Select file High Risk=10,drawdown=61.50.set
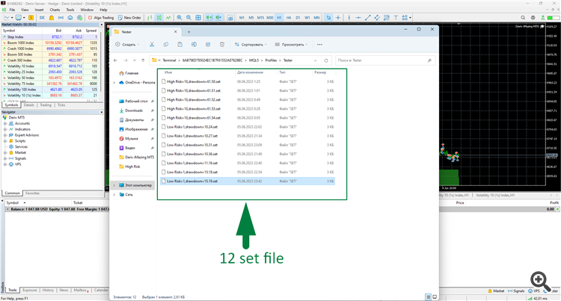 (248, 81)
